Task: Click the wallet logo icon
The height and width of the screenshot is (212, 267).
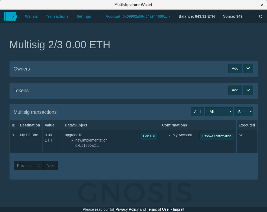Action: (11, 16)
